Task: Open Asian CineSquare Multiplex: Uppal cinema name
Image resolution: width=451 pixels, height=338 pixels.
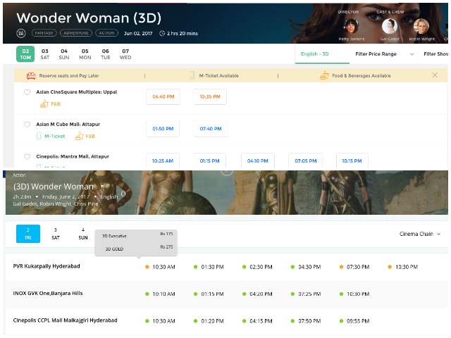Action: tap(77, 92)
